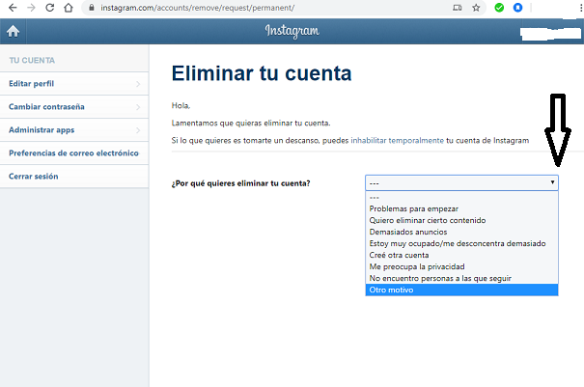Follow the inhabilitar temporalmente link
The image size is (584, 387).
coord(397,141)
